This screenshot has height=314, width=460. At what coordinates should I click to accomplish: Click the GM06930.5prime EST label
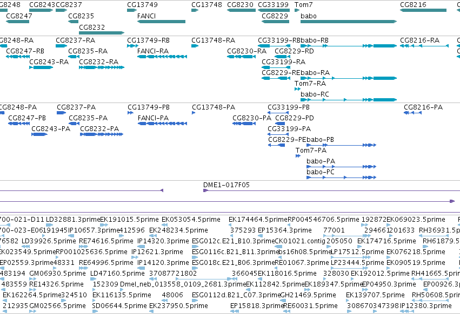click(57, 274)
